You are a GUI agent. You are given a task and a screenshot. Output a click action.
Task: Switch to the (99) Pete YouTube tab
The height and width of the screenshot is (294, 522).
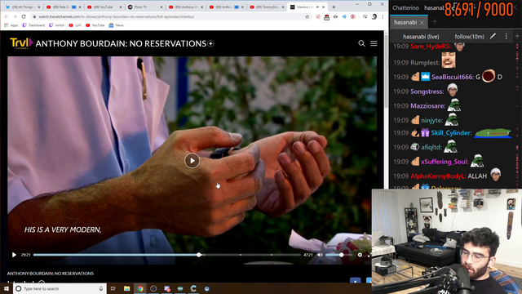tap(63, 7)
